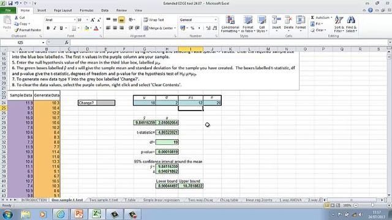Click the Windows Start orb
Viewport: 392px width, 220px height.
7,215
